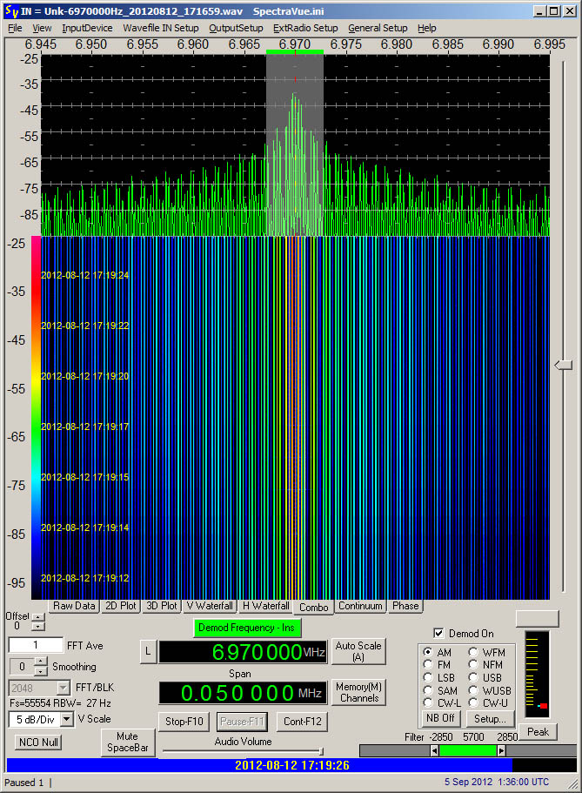Click the NB Off button
582x793 pixels.
click(x=440, y=718)
